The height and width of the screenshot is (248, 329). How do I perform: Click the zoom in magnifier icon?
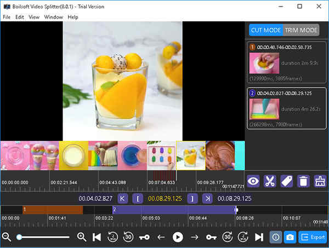[82, 237]
